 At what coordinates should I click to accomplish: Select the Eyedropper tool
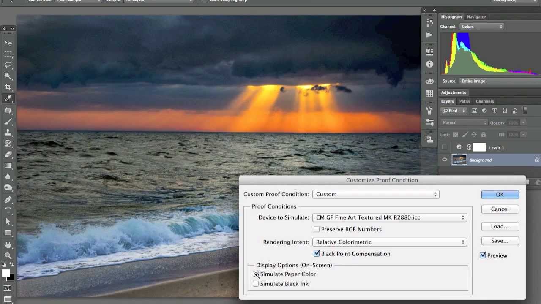(x=8, y=98)
